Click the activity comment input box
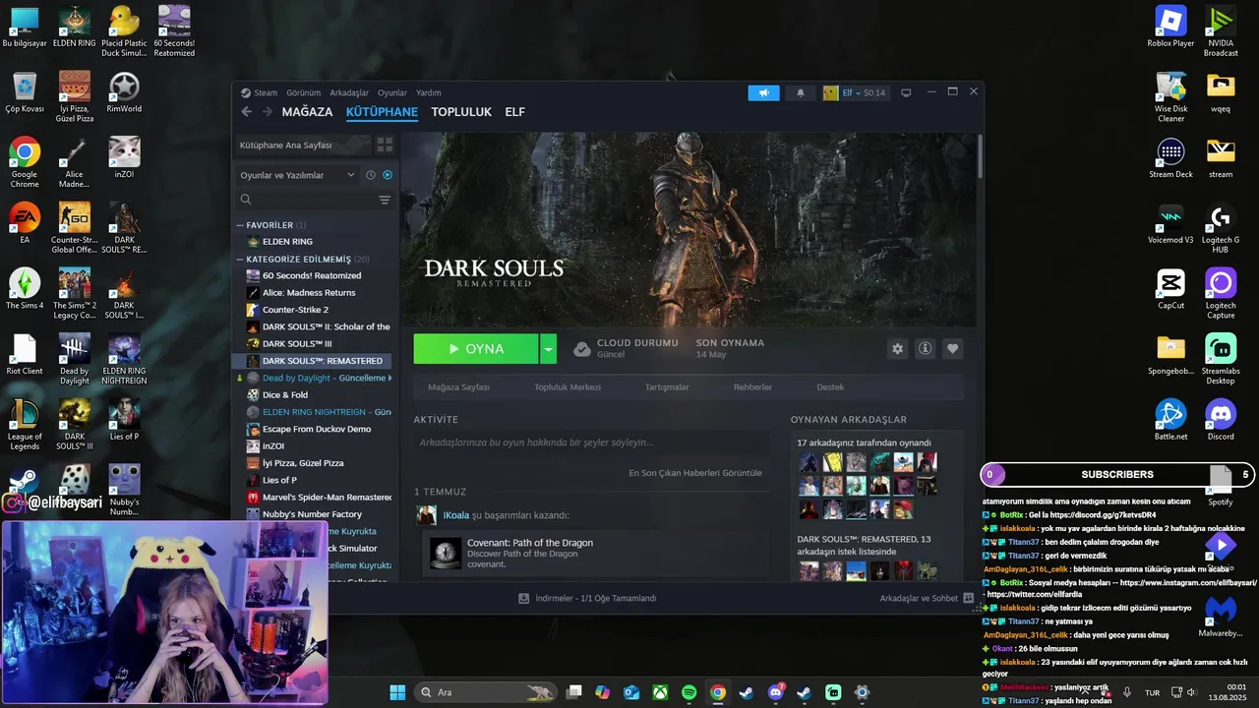 pyautogui.click(x=591, y=442)
